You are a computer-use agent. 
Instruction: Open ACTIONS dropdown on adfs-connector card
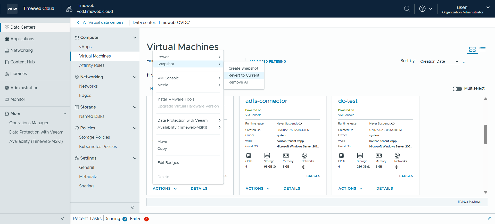point(258,188)
